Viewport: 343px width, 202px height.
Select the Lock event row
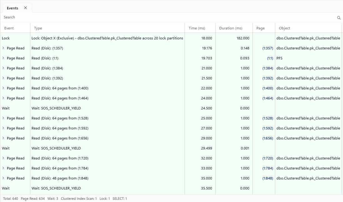point(171,38)
